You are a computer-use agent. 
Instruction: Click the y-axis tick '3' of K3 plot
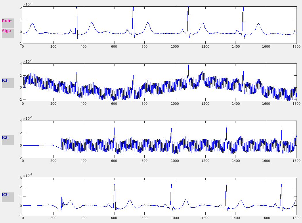pyautogui.click(x=21, y=178)
